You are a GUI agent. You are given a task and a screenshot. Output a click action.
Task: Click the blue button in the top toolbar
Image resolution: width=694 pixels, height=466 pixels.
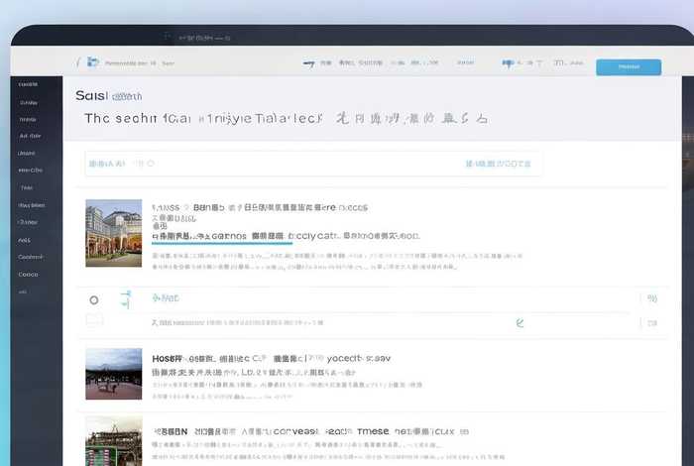click(x=629, y=66)
